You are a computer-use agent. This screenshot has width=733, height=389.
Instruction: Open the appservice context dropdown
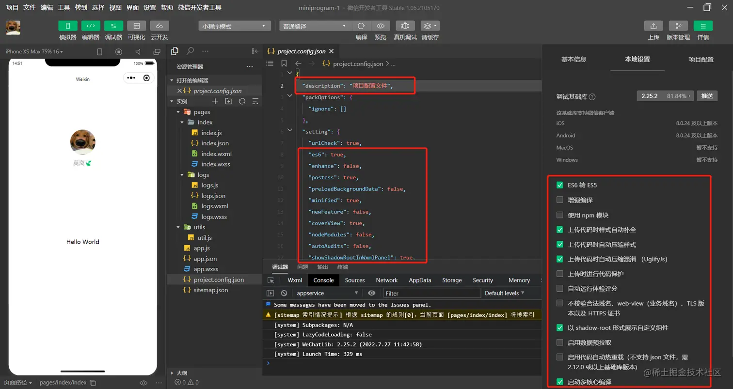tap(327, 293)
